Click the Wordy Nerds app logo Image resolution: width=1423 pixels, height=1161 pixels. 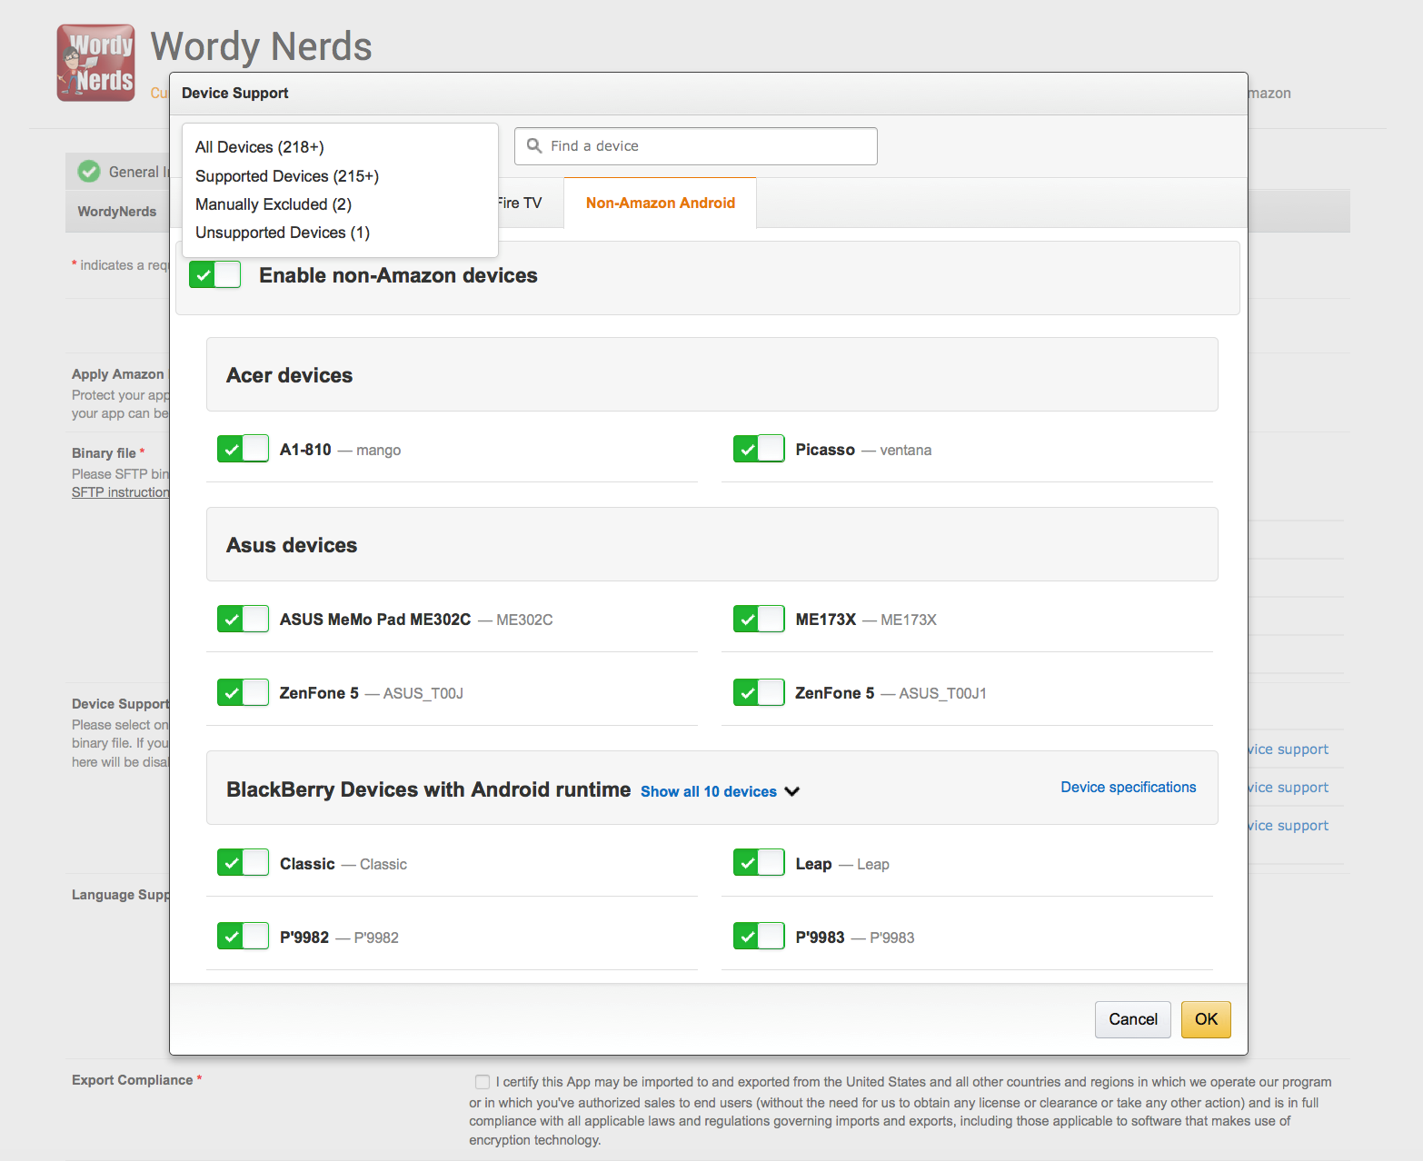point(96,63)
